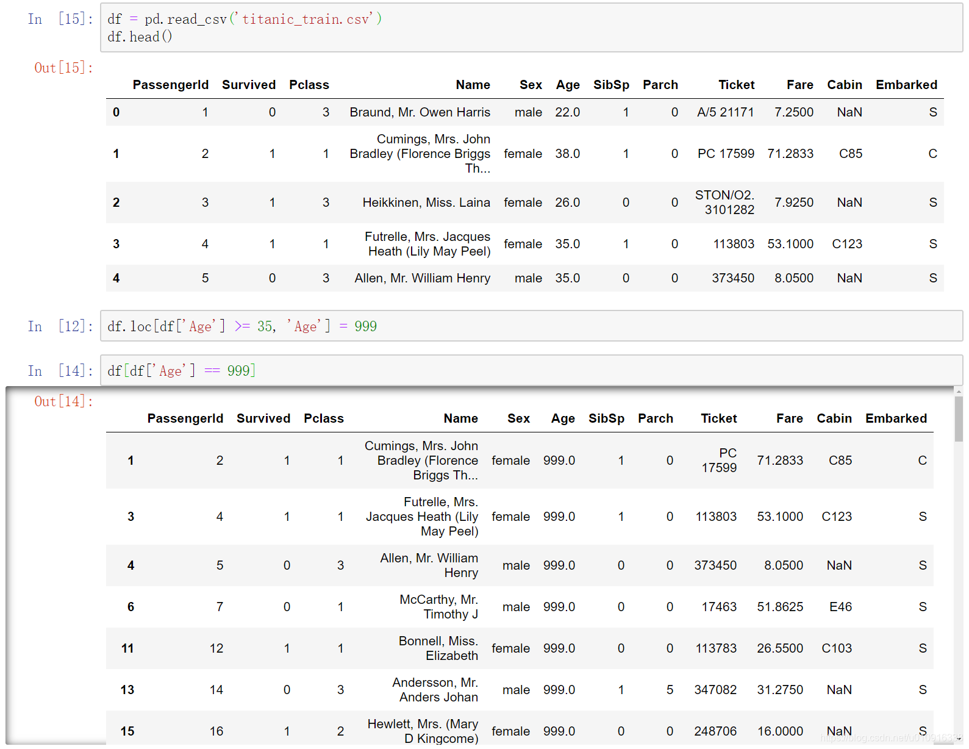This screenshot has width=969, height=749.
Task: Click cabin C85 in the first table
Action: coord(851,154)
